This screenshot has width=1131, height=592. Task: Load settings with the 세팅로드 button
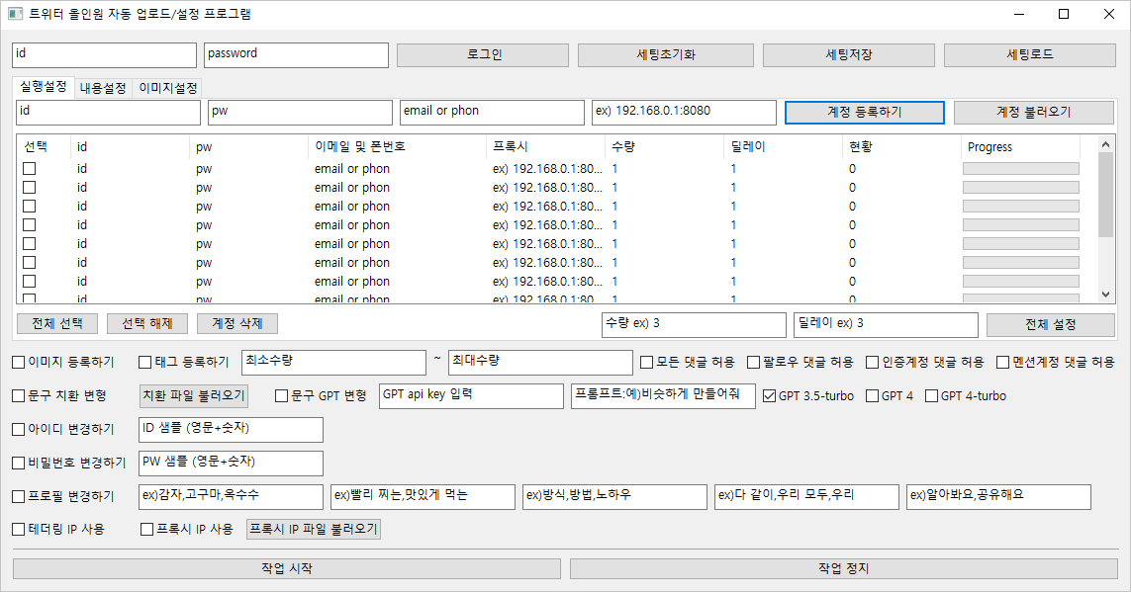(1030, 54)
